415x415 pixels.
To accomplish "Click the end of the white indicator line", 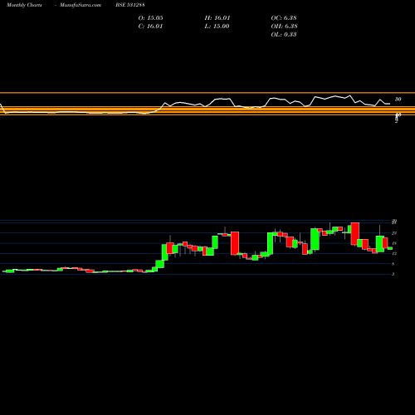I will tap(389, 104).
